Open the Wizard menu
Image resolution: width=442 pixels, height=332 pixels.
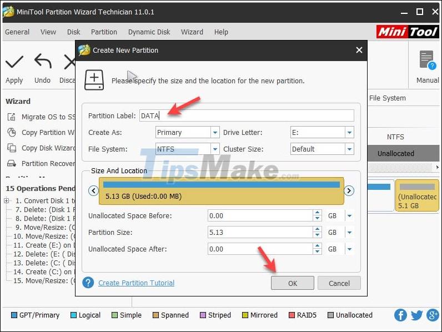(x=192, y=32)
